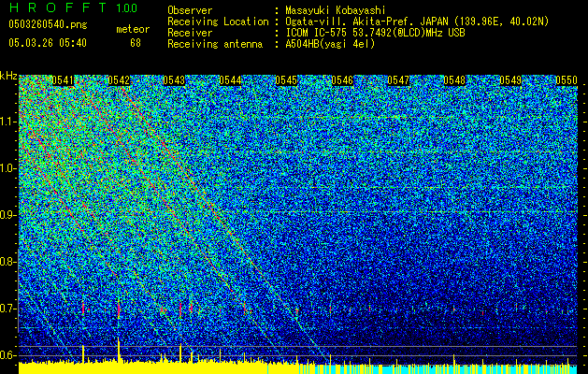Click the 0.6 kHz axis label

point(8,355)
